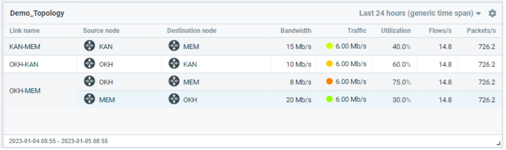The image size is (506, 150).
Task: Click yellow status dot in OKH-KAN row
Action: [329, 64]
